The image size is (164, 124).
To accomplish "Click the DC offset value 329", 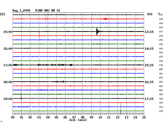I will coord(161,99).
